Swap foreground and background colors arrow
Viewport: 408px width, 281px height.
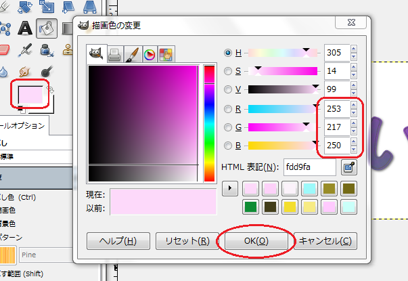pyautogui.click(x=51, y=89)
